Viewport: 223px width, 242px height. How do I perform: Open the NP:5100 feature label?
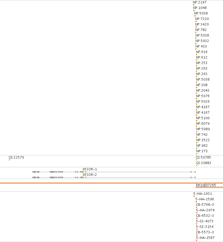pos(203,118)
